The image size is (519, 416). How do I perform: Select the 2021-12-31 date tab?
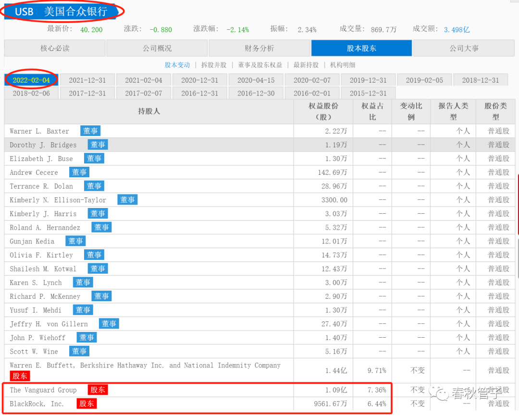[87, 80]
